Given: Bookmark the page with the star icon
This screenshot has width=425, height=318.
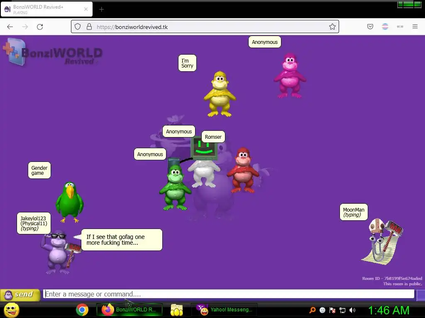Looking at the screenshot, I should [332, 26].
